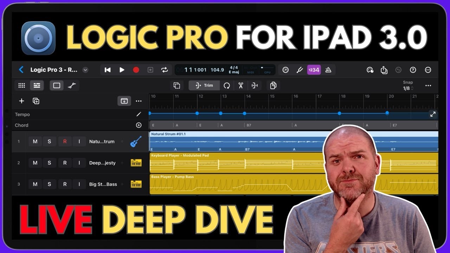Viewport: 450px width, 253px height.
Task: Jump to the beginning of the project
Action: click(108, 70)
